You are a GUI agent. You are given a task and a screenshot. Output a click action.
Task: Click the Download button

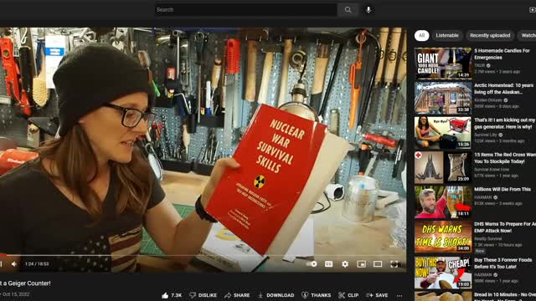(x=276, y=295)
